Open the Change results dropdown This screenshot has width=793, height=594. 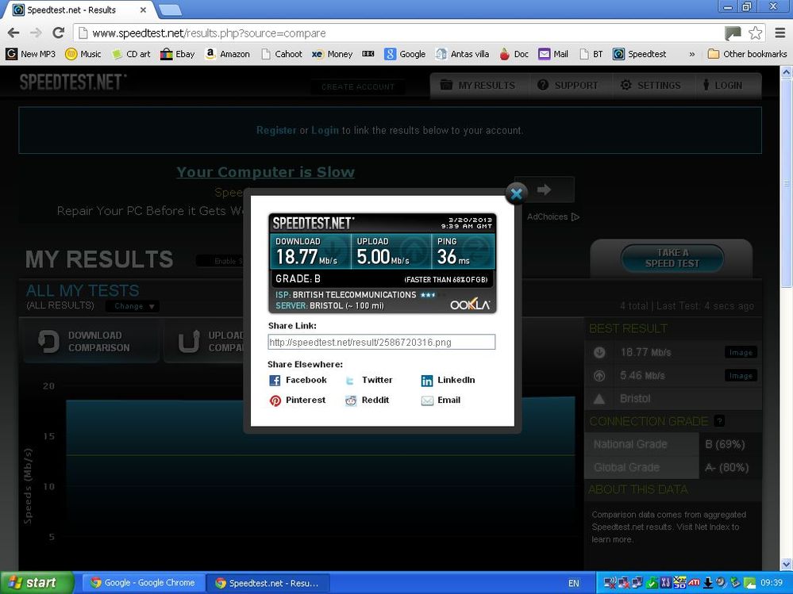133,306
